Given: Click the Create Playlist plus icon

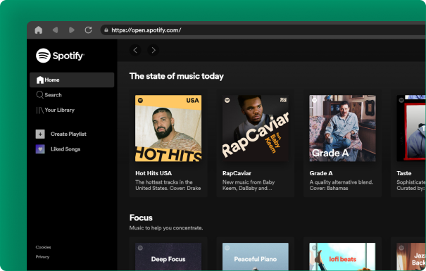Looking at the screenshot, I should 40,134.
